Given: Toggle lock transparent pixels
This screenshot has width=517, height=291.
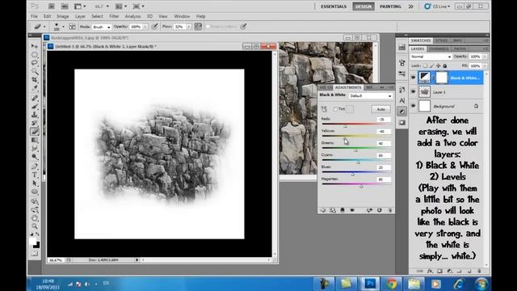Looking at the screenshot, I should tap(425, 66).
